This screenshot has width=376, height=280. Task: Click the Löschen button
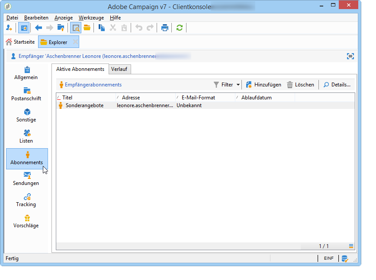coord(300,85)
